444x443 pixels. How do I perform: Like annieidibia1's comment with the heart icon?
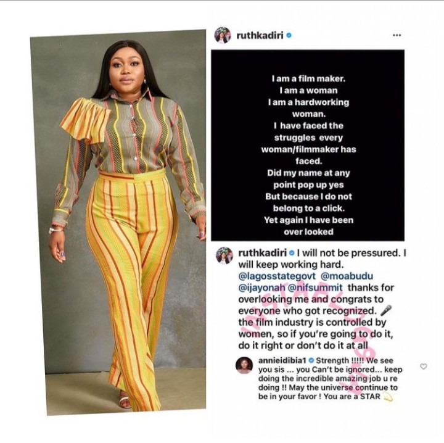(x=423, y=366)
